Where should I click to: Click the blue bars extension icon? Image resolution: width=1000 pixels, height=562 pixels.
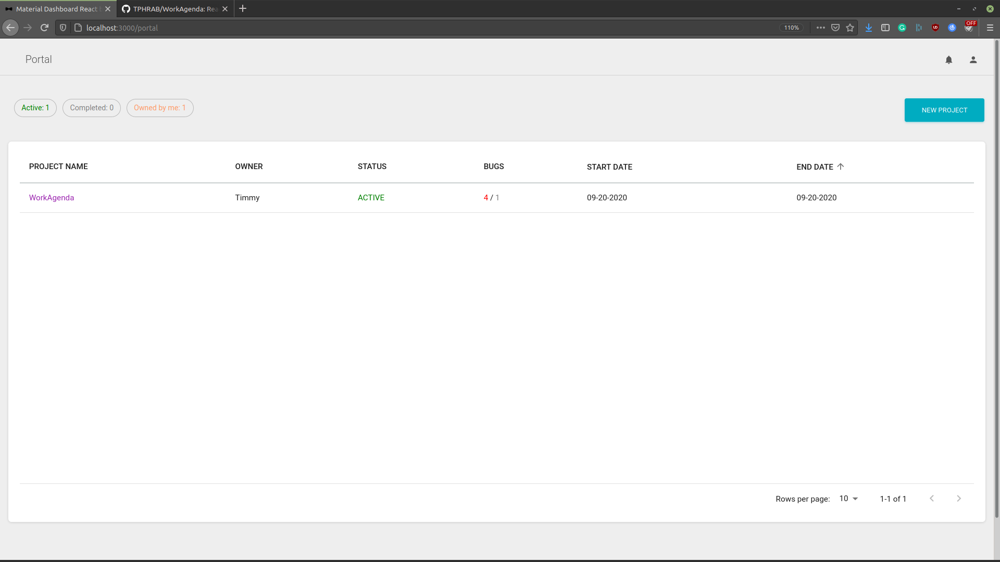click(919, 28)
